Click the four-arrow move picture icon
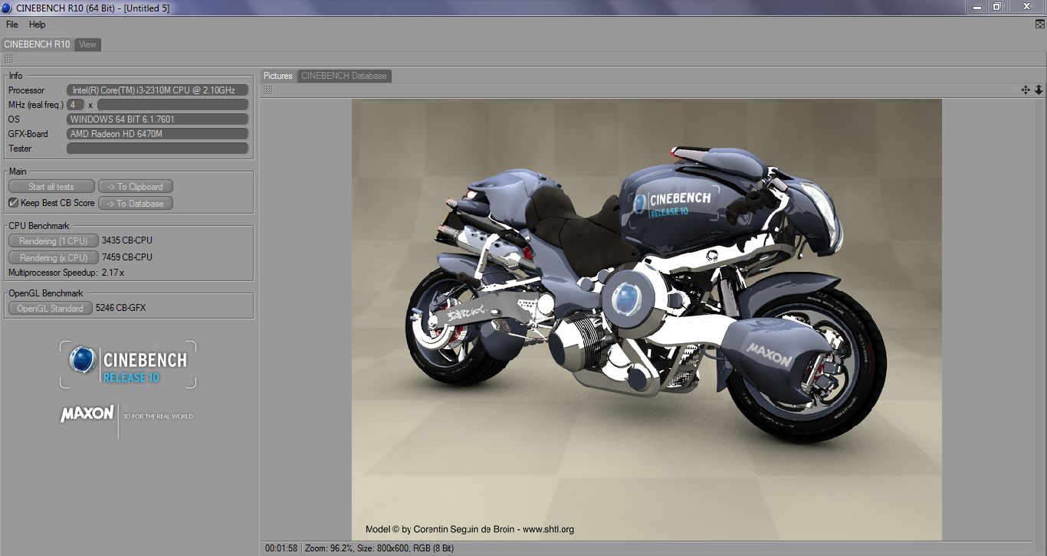1047x556 pixels. tap(1026, 90)
